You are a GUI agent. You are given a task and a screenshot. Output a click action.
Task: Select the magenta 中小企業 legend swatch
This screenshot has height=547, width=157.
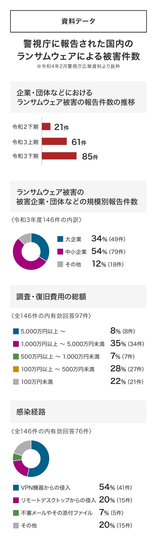tap(60, 252)
